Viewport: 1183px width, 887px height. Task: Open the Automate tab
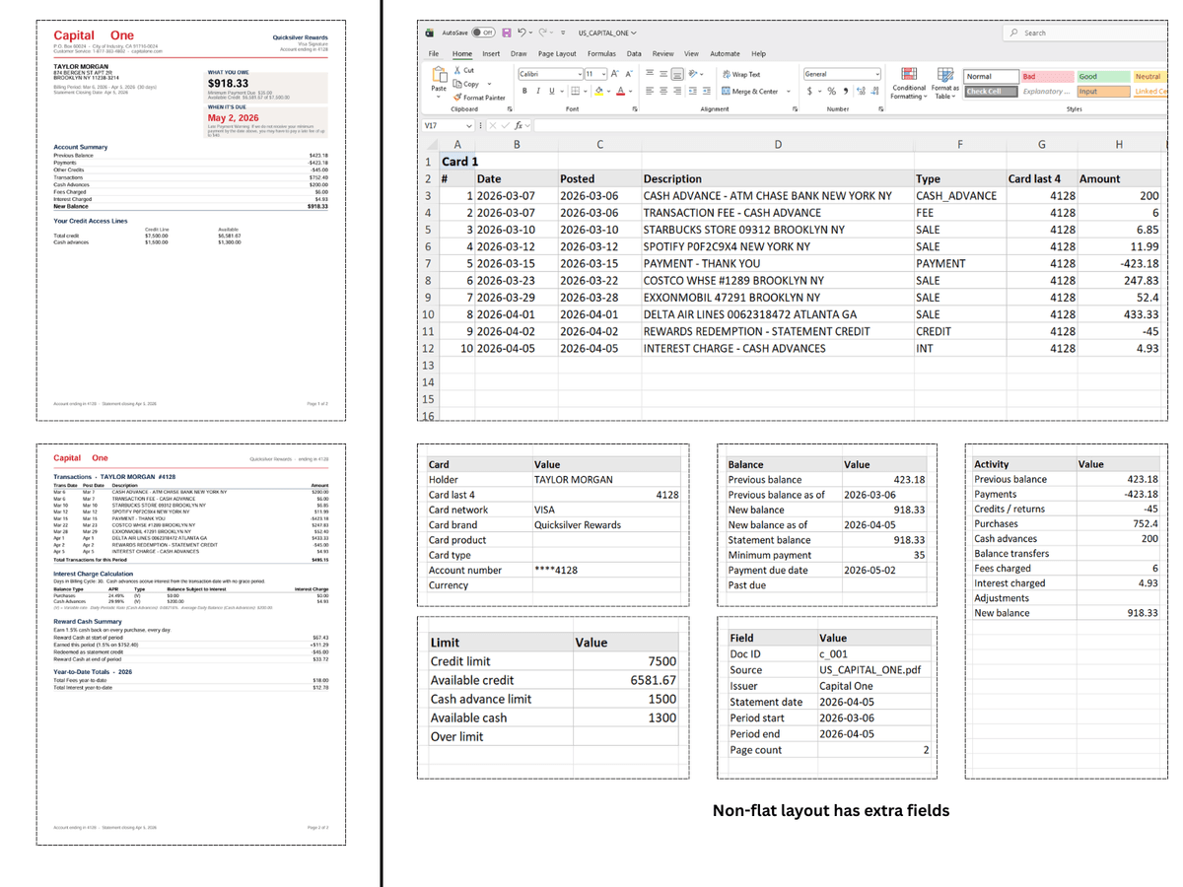click(x=725, y=53)
